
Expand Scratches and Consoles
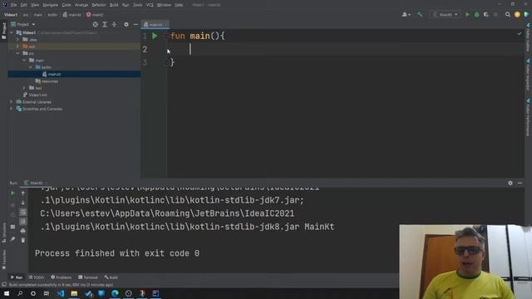12,109
